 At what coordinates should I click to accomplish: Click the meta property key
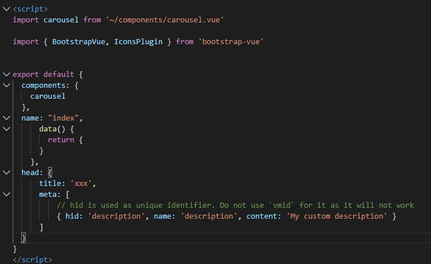pos(48,195)
